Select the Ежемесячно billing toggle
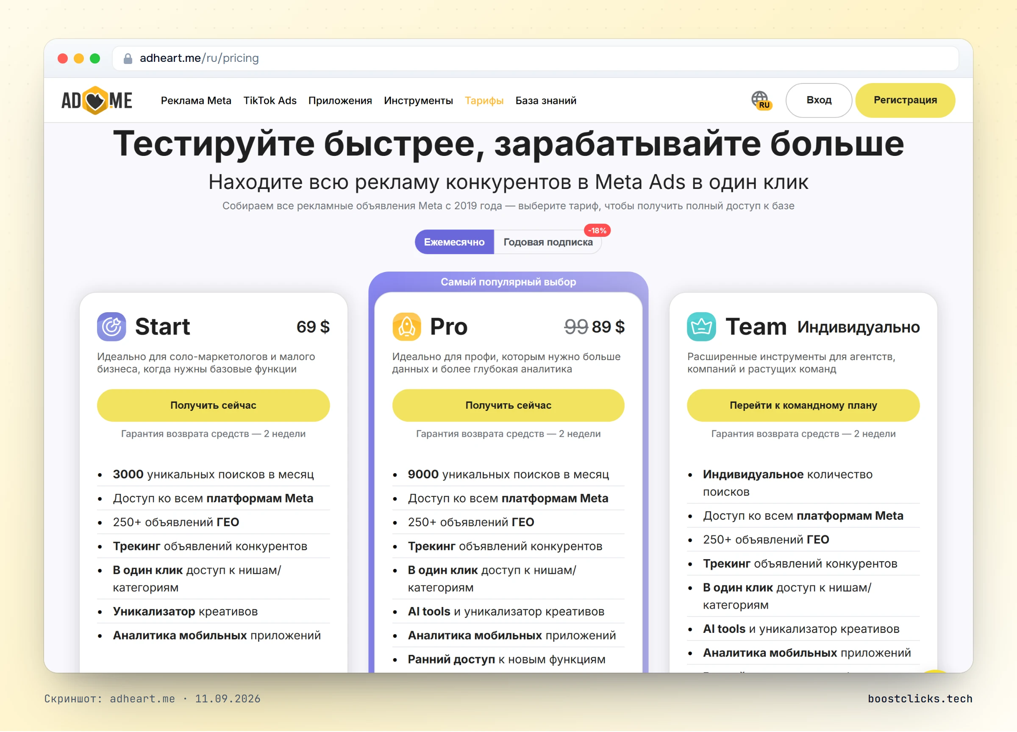 (x=454, y=242)
